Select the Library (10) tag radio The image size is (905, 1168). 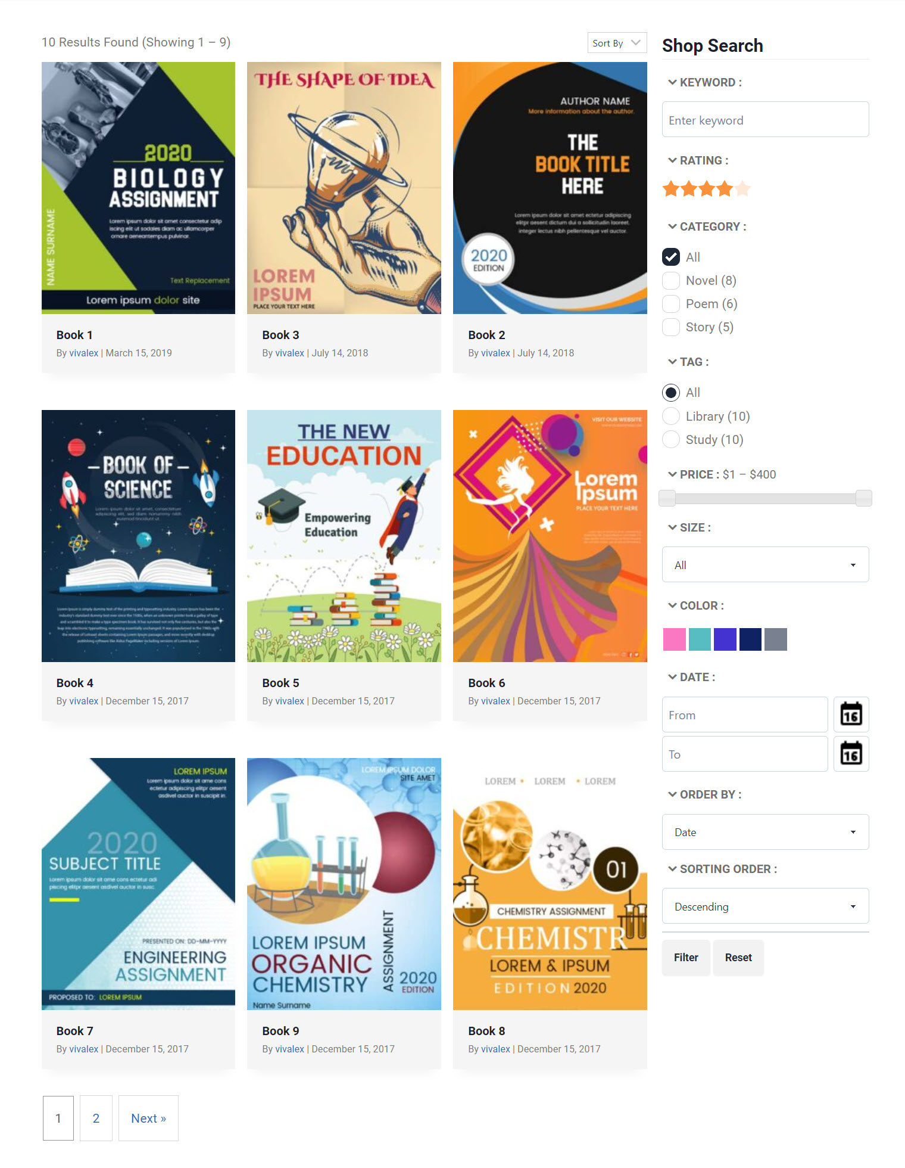(x=671, y=416)
